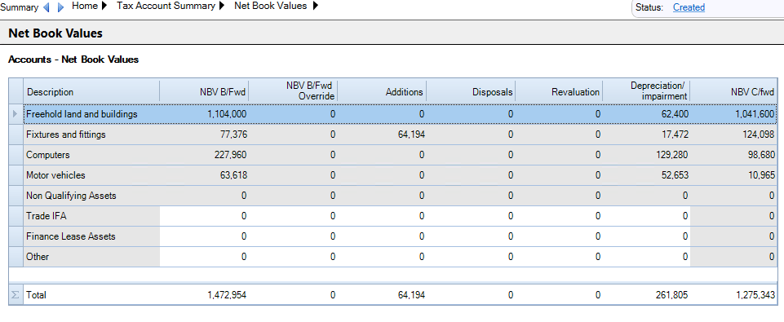This screenshot has height=322, width=784.
Task: Sort by NBV C/fwd column header
Action: coord(734,92)
